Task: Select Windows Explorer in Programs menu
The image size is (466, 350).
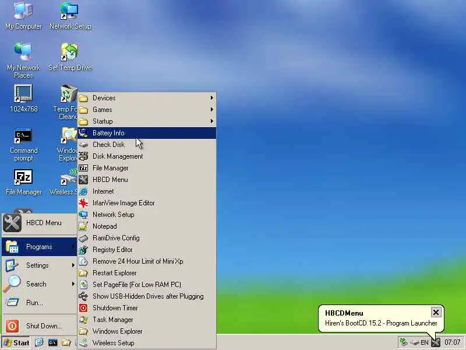Action: click(147, 331)
